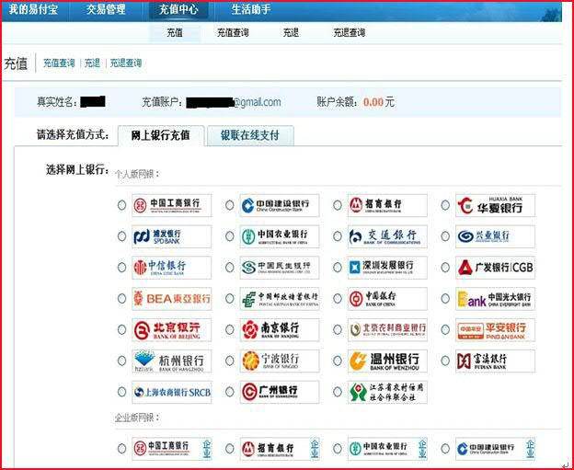Click the 深圳发展银行 logo

[387, 268]
